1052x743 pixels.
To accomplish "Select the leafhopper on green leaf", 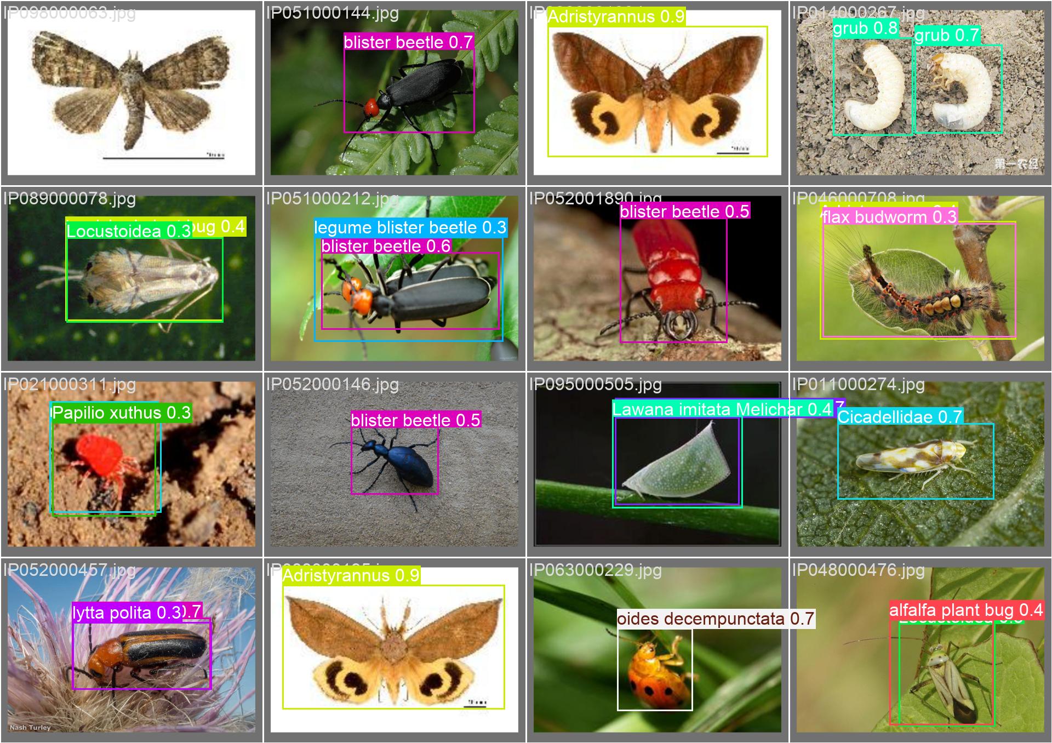I will coord(916,461).
